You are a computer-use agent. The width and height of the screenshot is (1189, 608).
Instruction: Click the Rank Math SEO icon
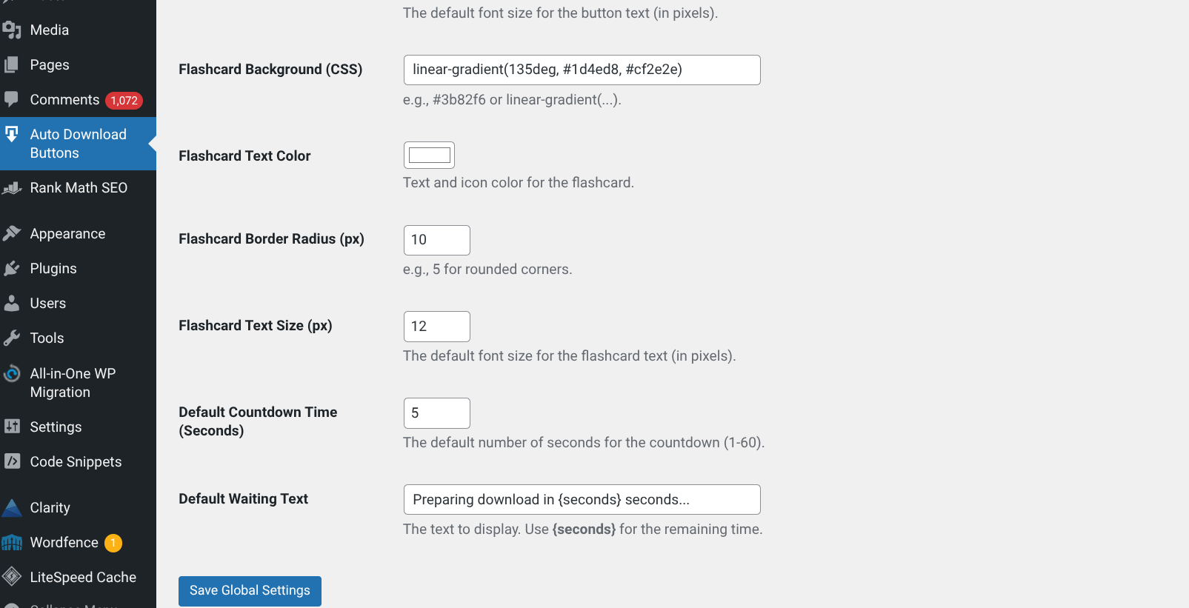(x=11, y=188)
